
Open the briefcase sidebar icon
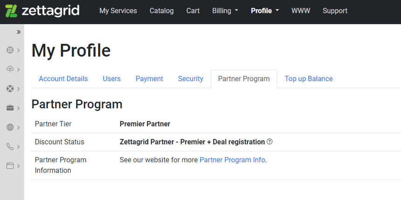[x=10, y=108]
